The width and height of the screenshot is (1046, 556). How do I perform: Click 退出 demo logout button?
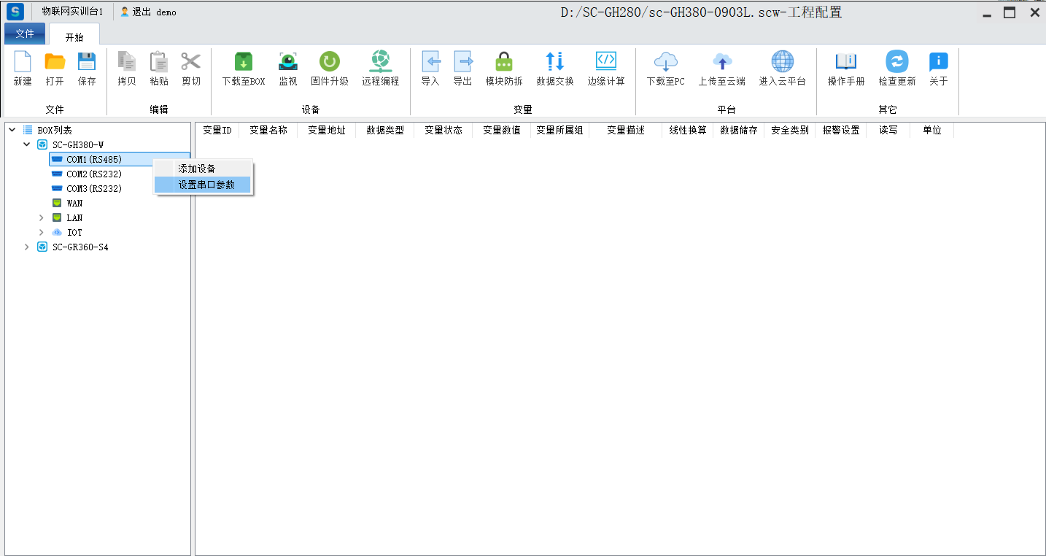tap(148, 12)
